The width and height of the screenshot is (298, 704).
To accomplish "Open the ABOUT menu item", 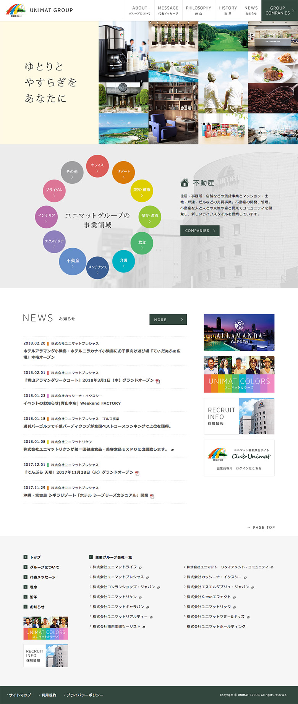I will [140, 10].
